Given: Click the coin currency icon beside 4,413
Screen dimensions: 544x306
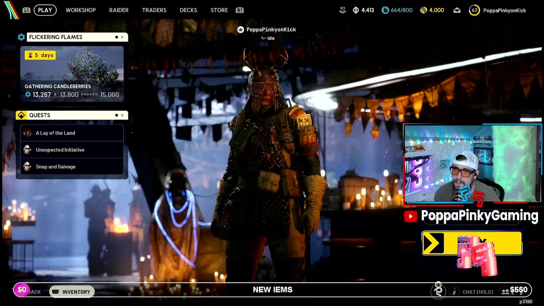Looking at the screenshot, I should pos(356,10).
